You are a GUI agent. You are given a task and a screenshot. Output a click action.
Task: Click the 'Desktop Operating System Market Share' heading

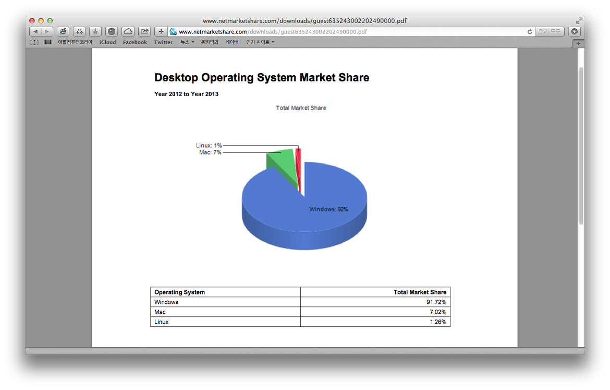[x=261, y=78]
